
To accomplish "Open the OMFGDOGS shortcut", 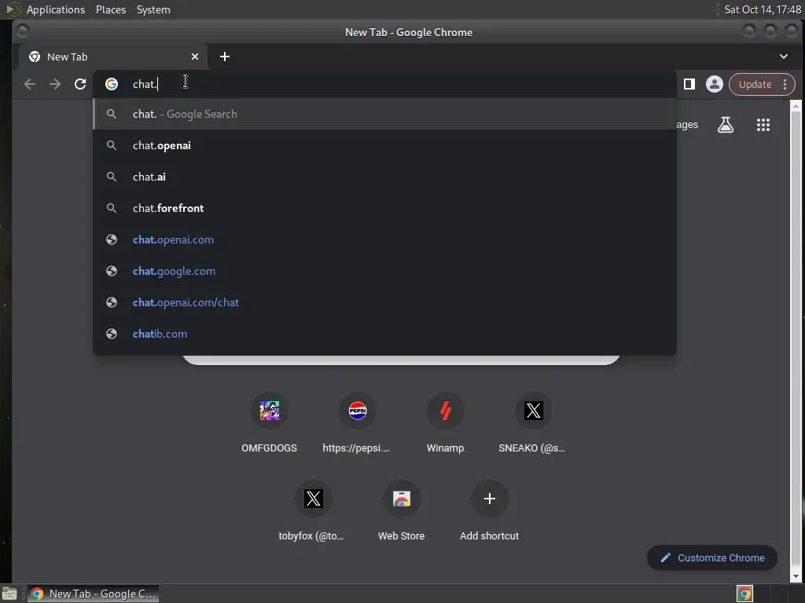I will coord(269,423).
